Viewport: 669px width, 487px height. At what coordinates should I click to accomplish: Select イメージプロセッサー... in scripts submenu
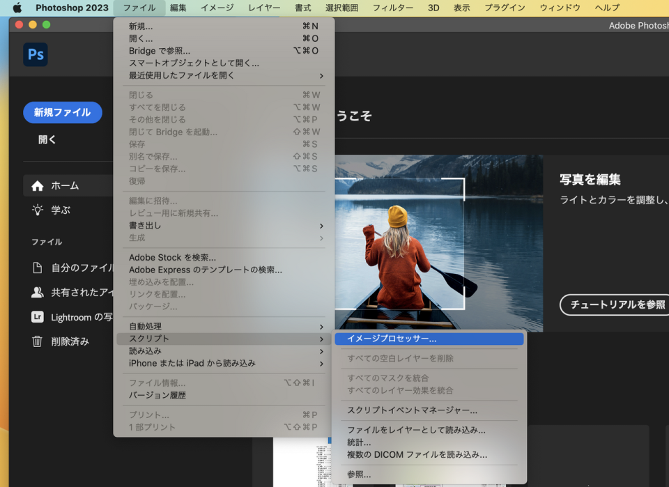pos(429,339)
